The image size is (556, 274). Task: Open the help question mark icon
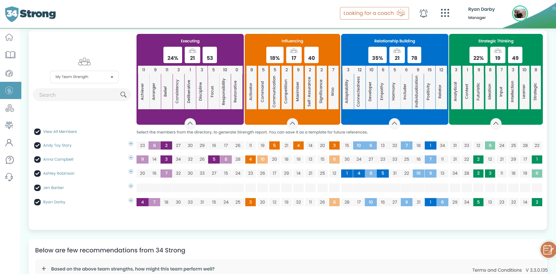(x=10, y=160)
